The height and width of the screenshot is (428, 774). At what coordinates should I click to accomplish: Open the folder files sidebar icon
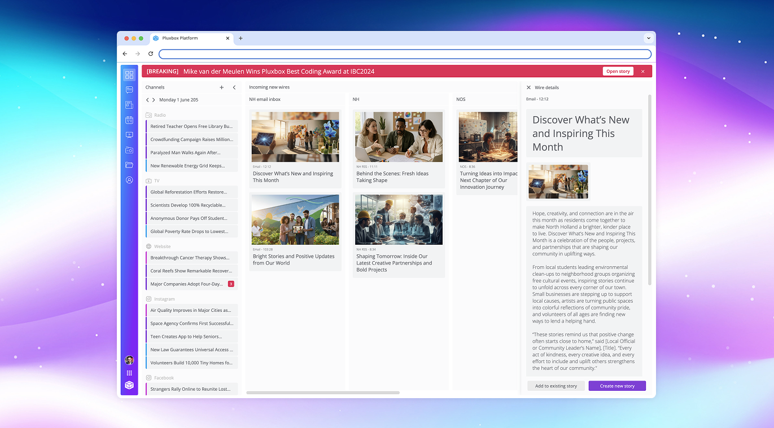pos(129,165)
